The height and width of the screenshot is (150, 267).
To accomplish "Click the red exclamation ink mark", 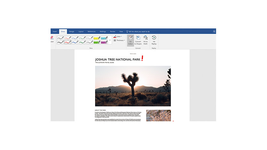I will tap(142, 58).
